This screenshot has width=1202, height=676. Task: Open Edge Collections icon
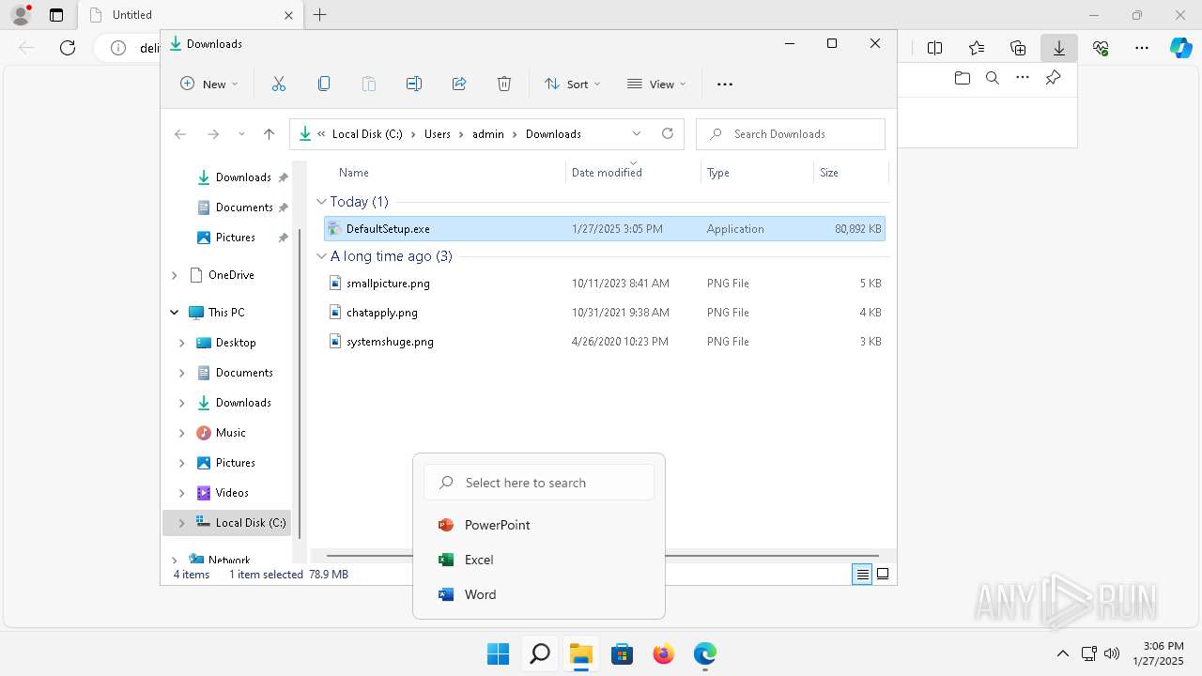pyautogui.click(x=1018, y=48)
